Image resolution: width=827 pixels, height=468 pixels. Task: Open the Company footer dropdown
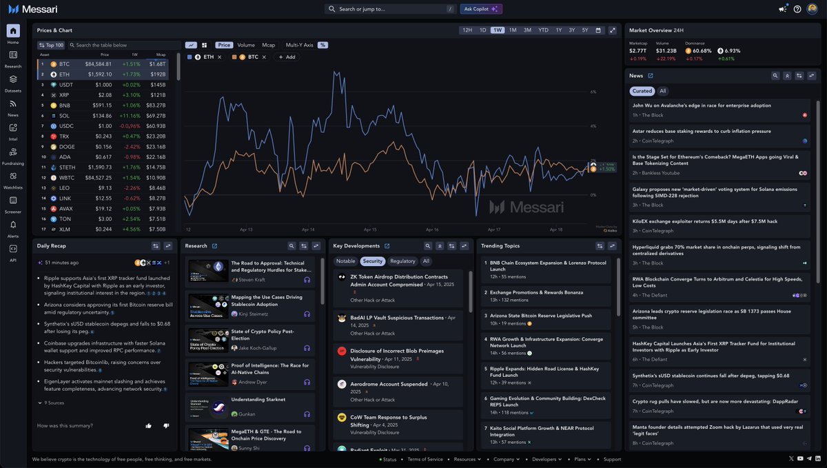coord(506,459)
